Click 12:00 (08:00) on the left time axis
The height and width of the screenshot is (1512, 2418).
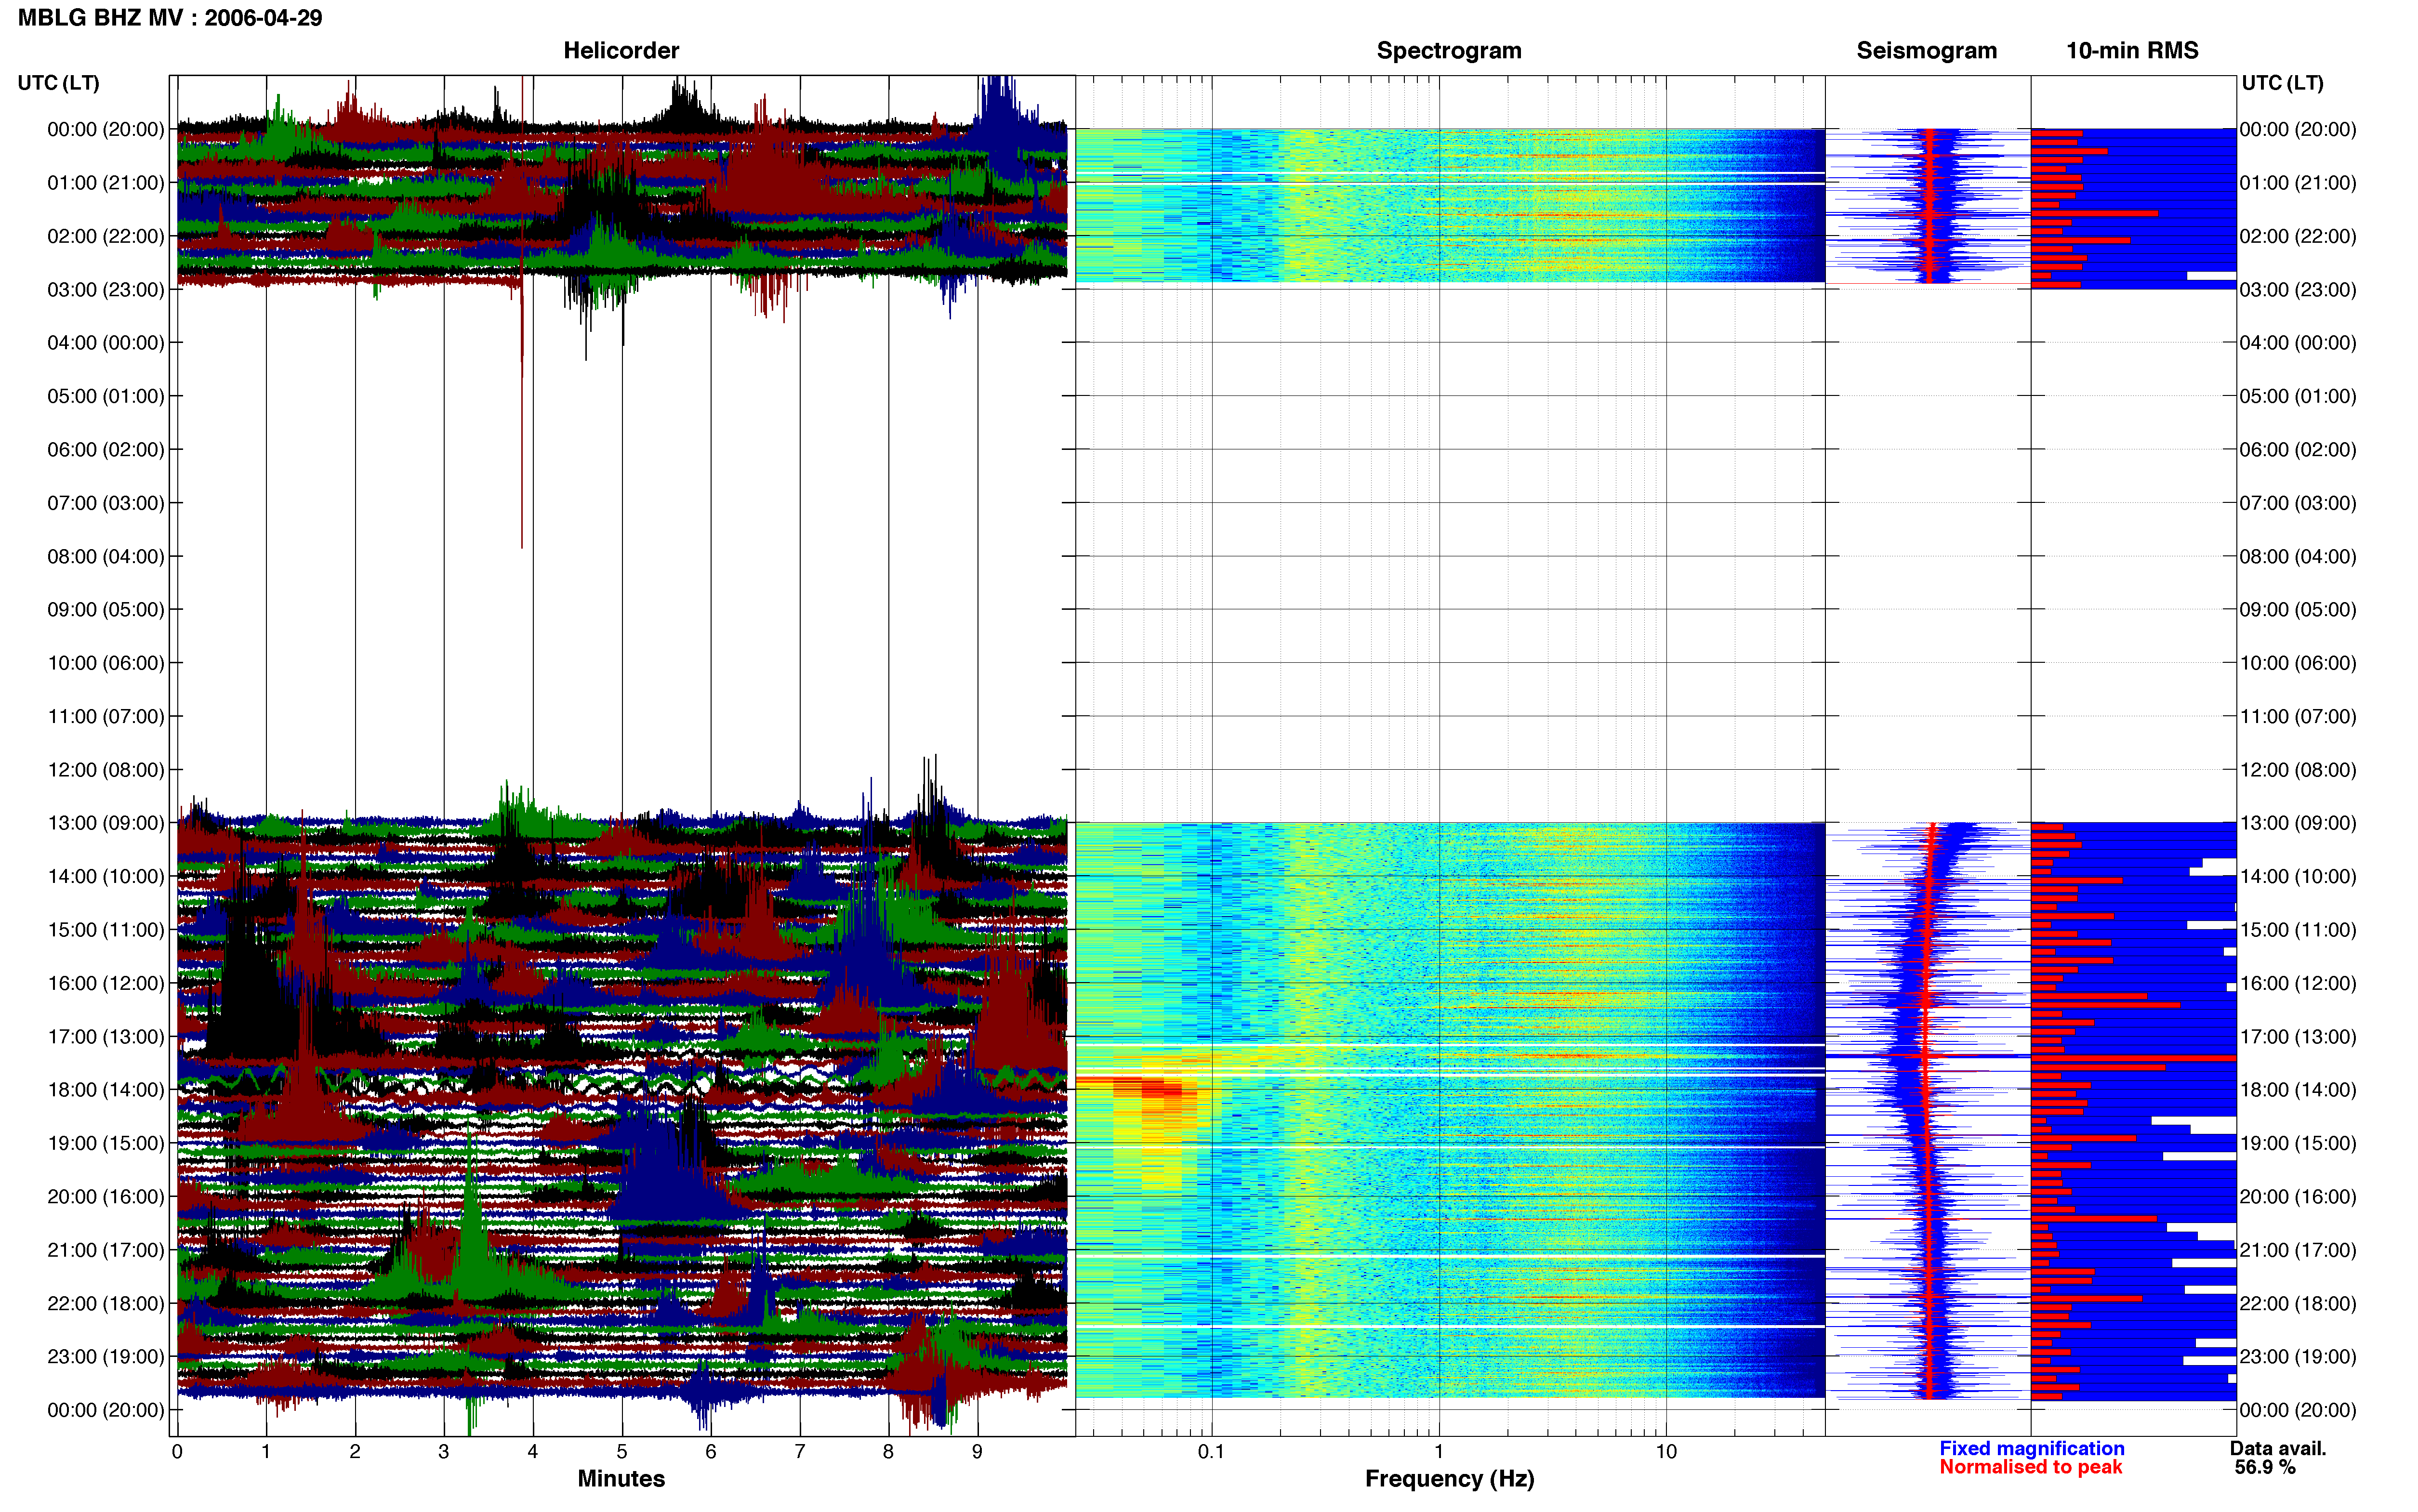click(105, 770)
